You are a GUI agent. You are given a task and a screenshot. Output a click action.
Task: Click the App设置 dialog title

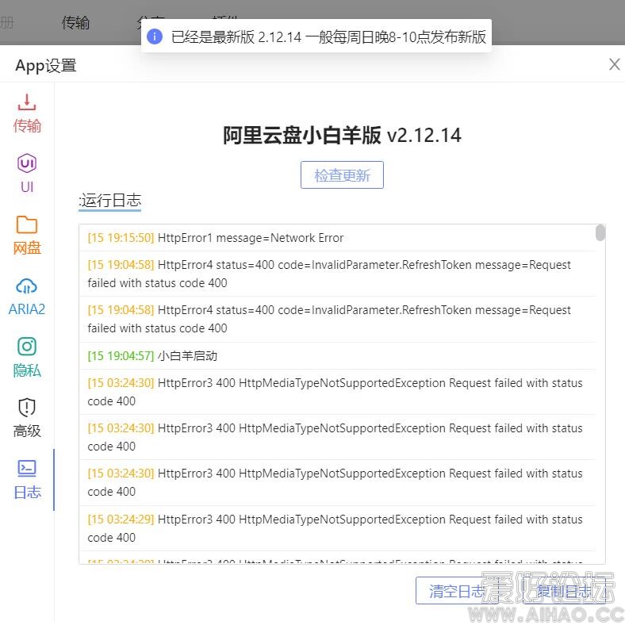tap(45, 65)
